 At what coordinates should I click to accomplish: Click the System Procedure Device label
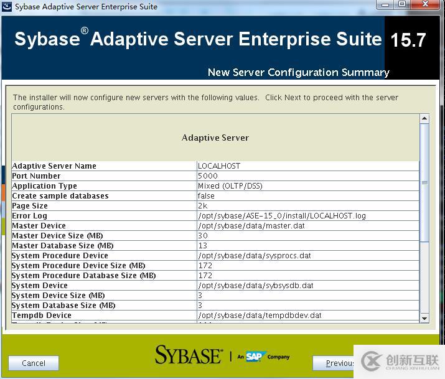(x=60, y=256)
